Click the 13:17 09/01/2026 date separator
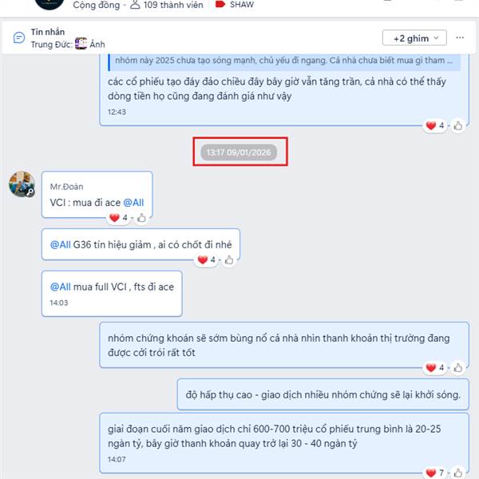The width and height of the screenshot is (479, 479). coord(239,152)
